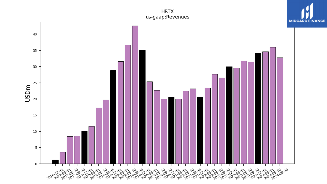This screenshot has width=327, height=184.
Task: Click x-axis date label 2024-09-30
Action: click(280, 174)
